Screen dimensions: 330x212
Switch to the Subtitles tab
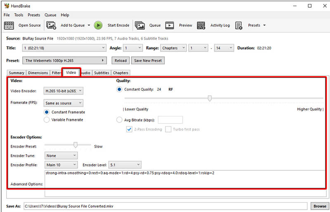(x=101, y=73)
